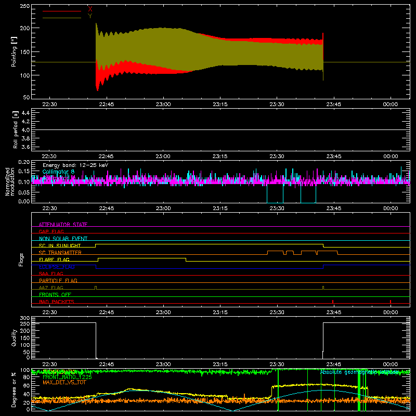Image resolution: width=416 pixels, height=416 pixels.
Task: Click the orange MAX_DET_VS_TOT legend label
Action: pos(64,382)
